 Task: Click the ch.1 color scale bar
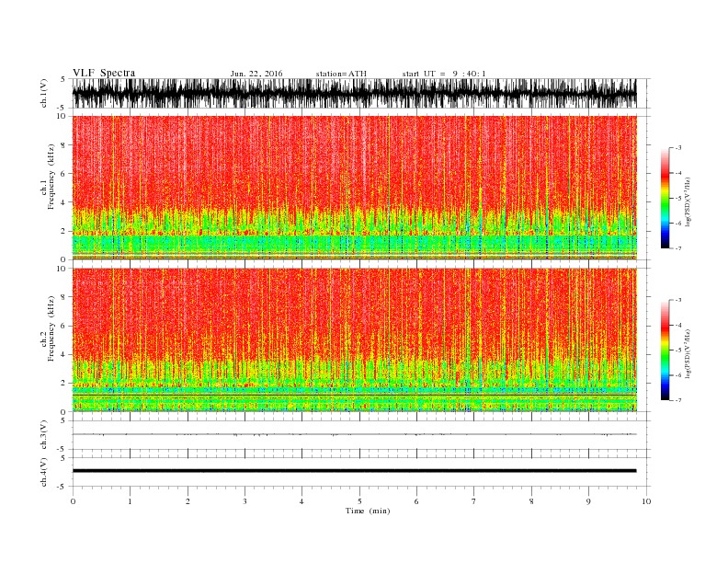665,199
